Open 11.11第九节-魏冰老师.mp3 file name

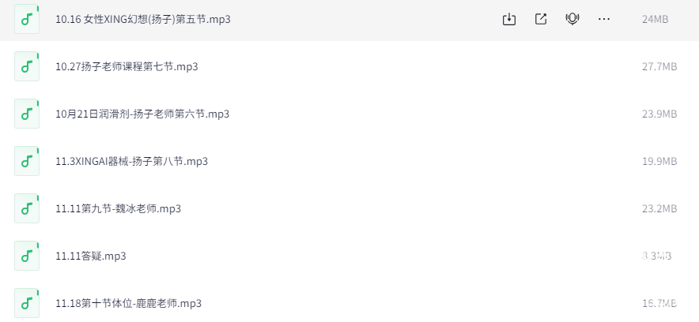click(118, 208)
